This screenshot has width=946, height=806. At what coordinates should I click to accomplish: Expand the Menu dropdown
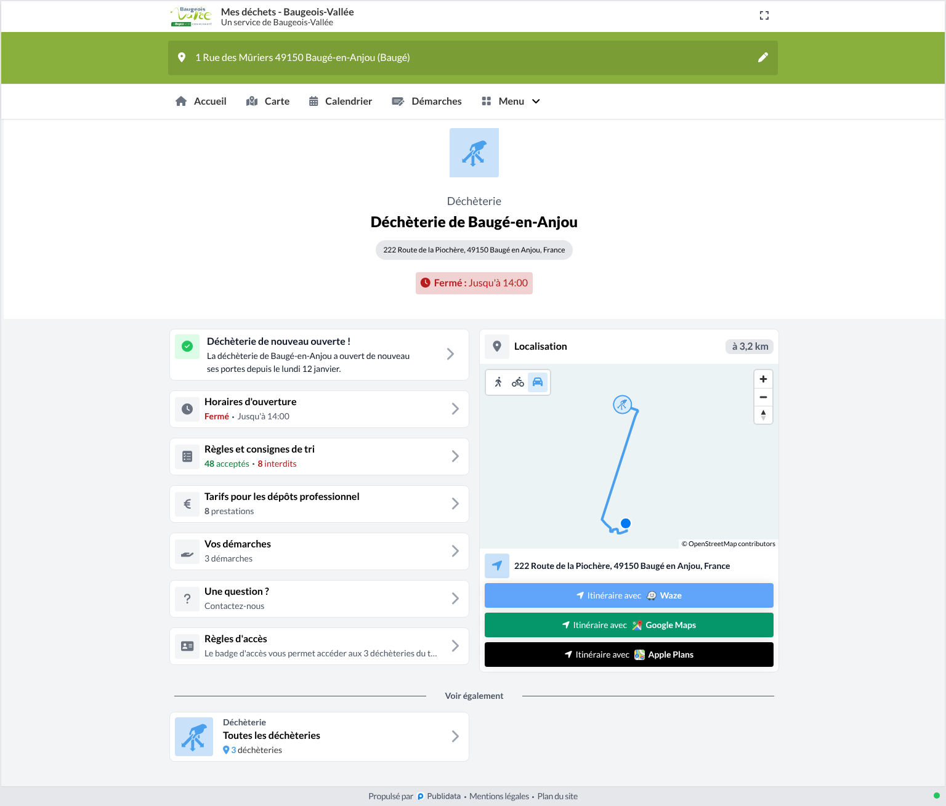511,102
